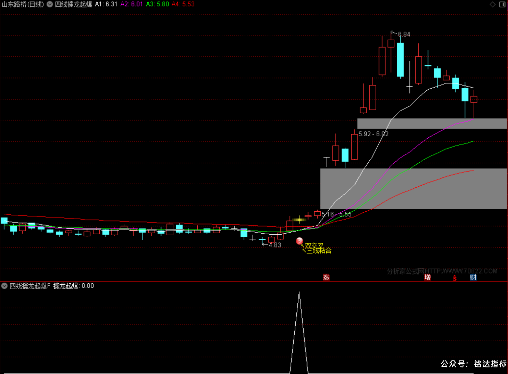Click the 6.84 high price label
This screenshot has width=508, height=374.
(x=404, y=34)
